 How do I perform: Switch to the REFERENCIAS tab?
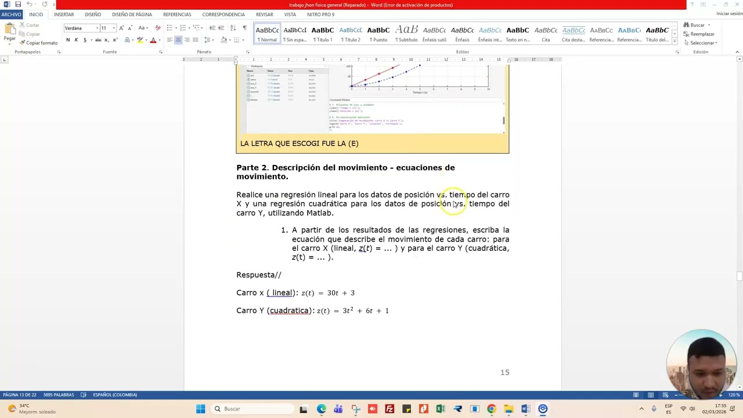coord(177,15)
